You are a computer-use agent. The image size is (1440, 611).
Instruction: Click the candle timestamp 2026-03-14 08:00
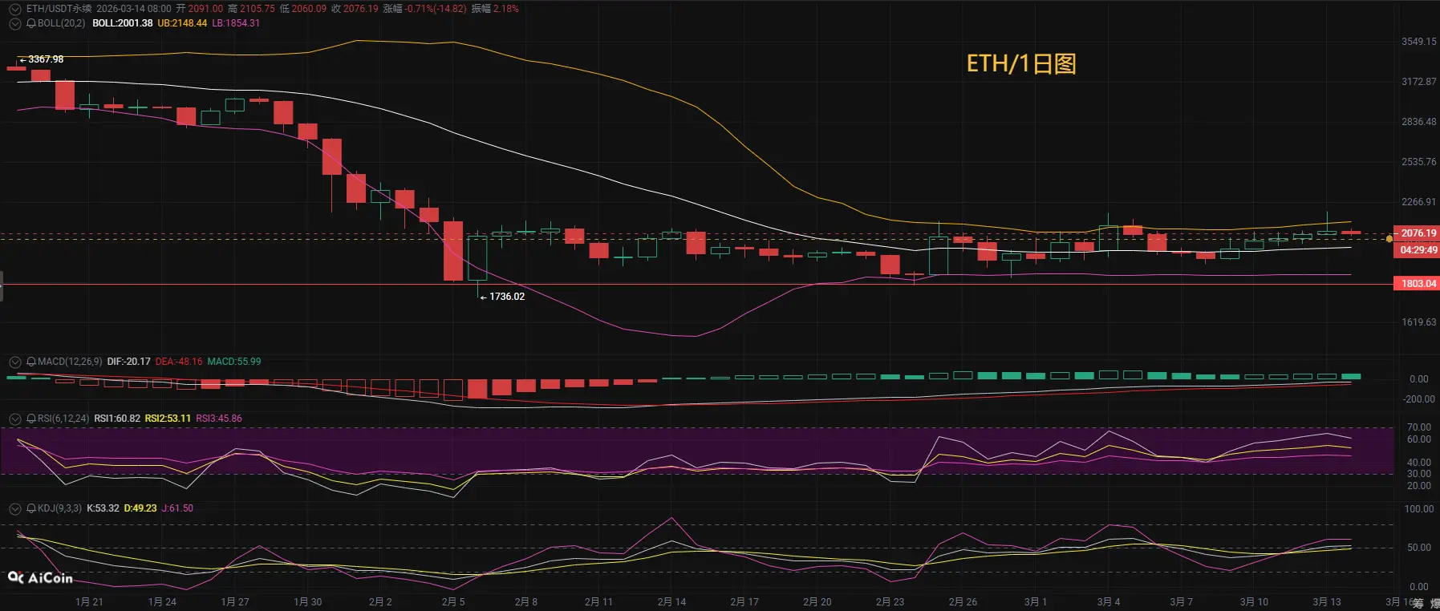[134, 9]
